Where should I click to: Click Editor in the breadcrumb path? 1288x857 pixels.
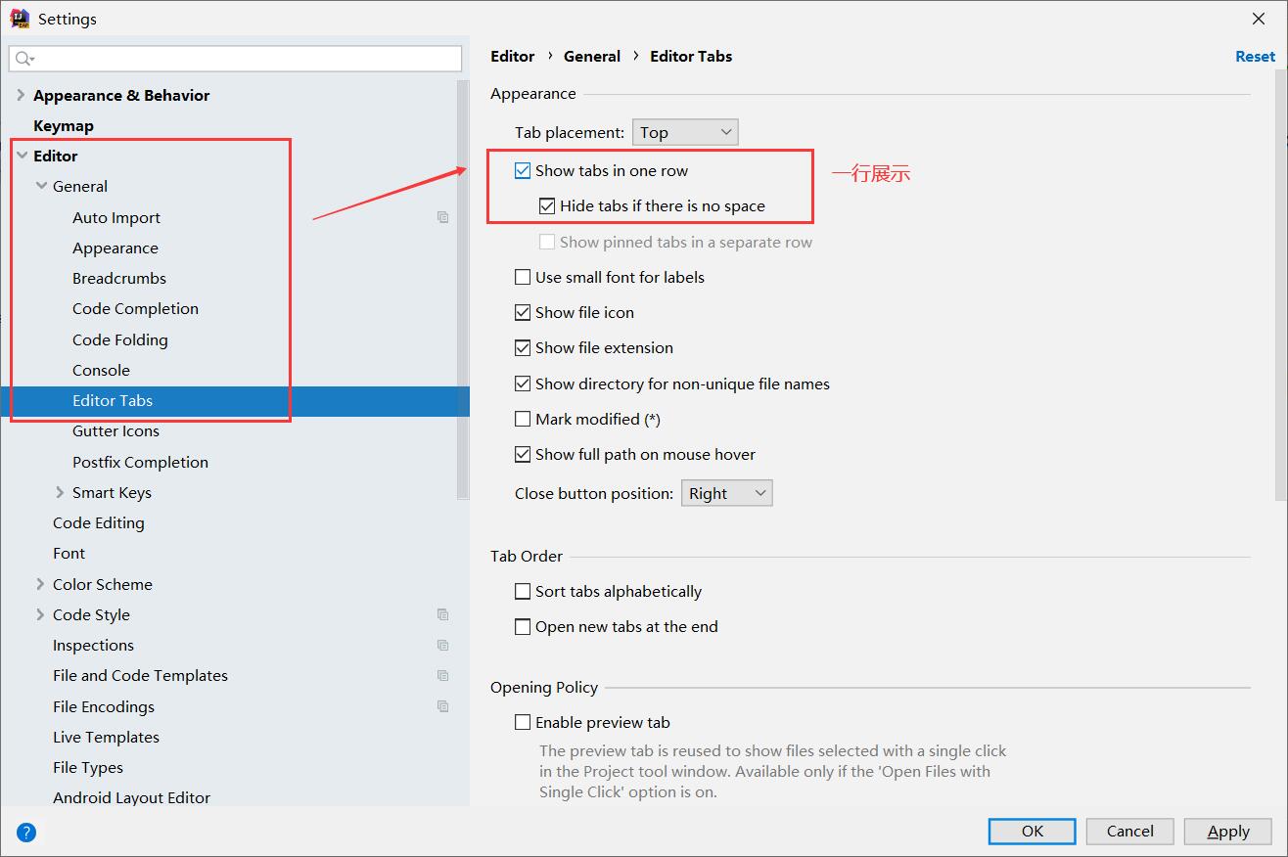[513, 56]
